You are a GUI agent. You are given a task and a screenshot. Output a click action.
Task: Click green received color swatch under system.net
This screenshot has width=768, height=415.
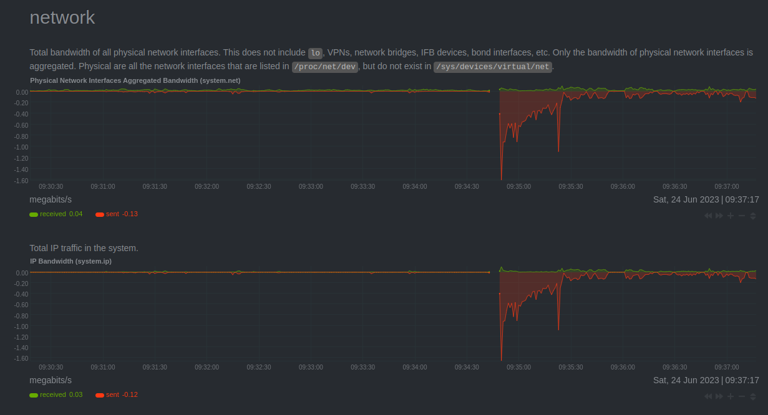34,214
